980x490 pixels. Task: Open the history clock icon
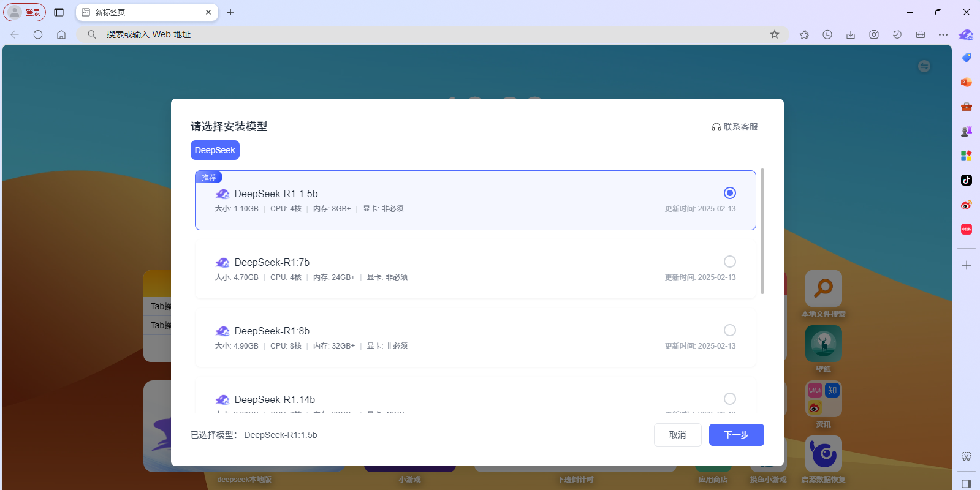click(x=827, y=34)
